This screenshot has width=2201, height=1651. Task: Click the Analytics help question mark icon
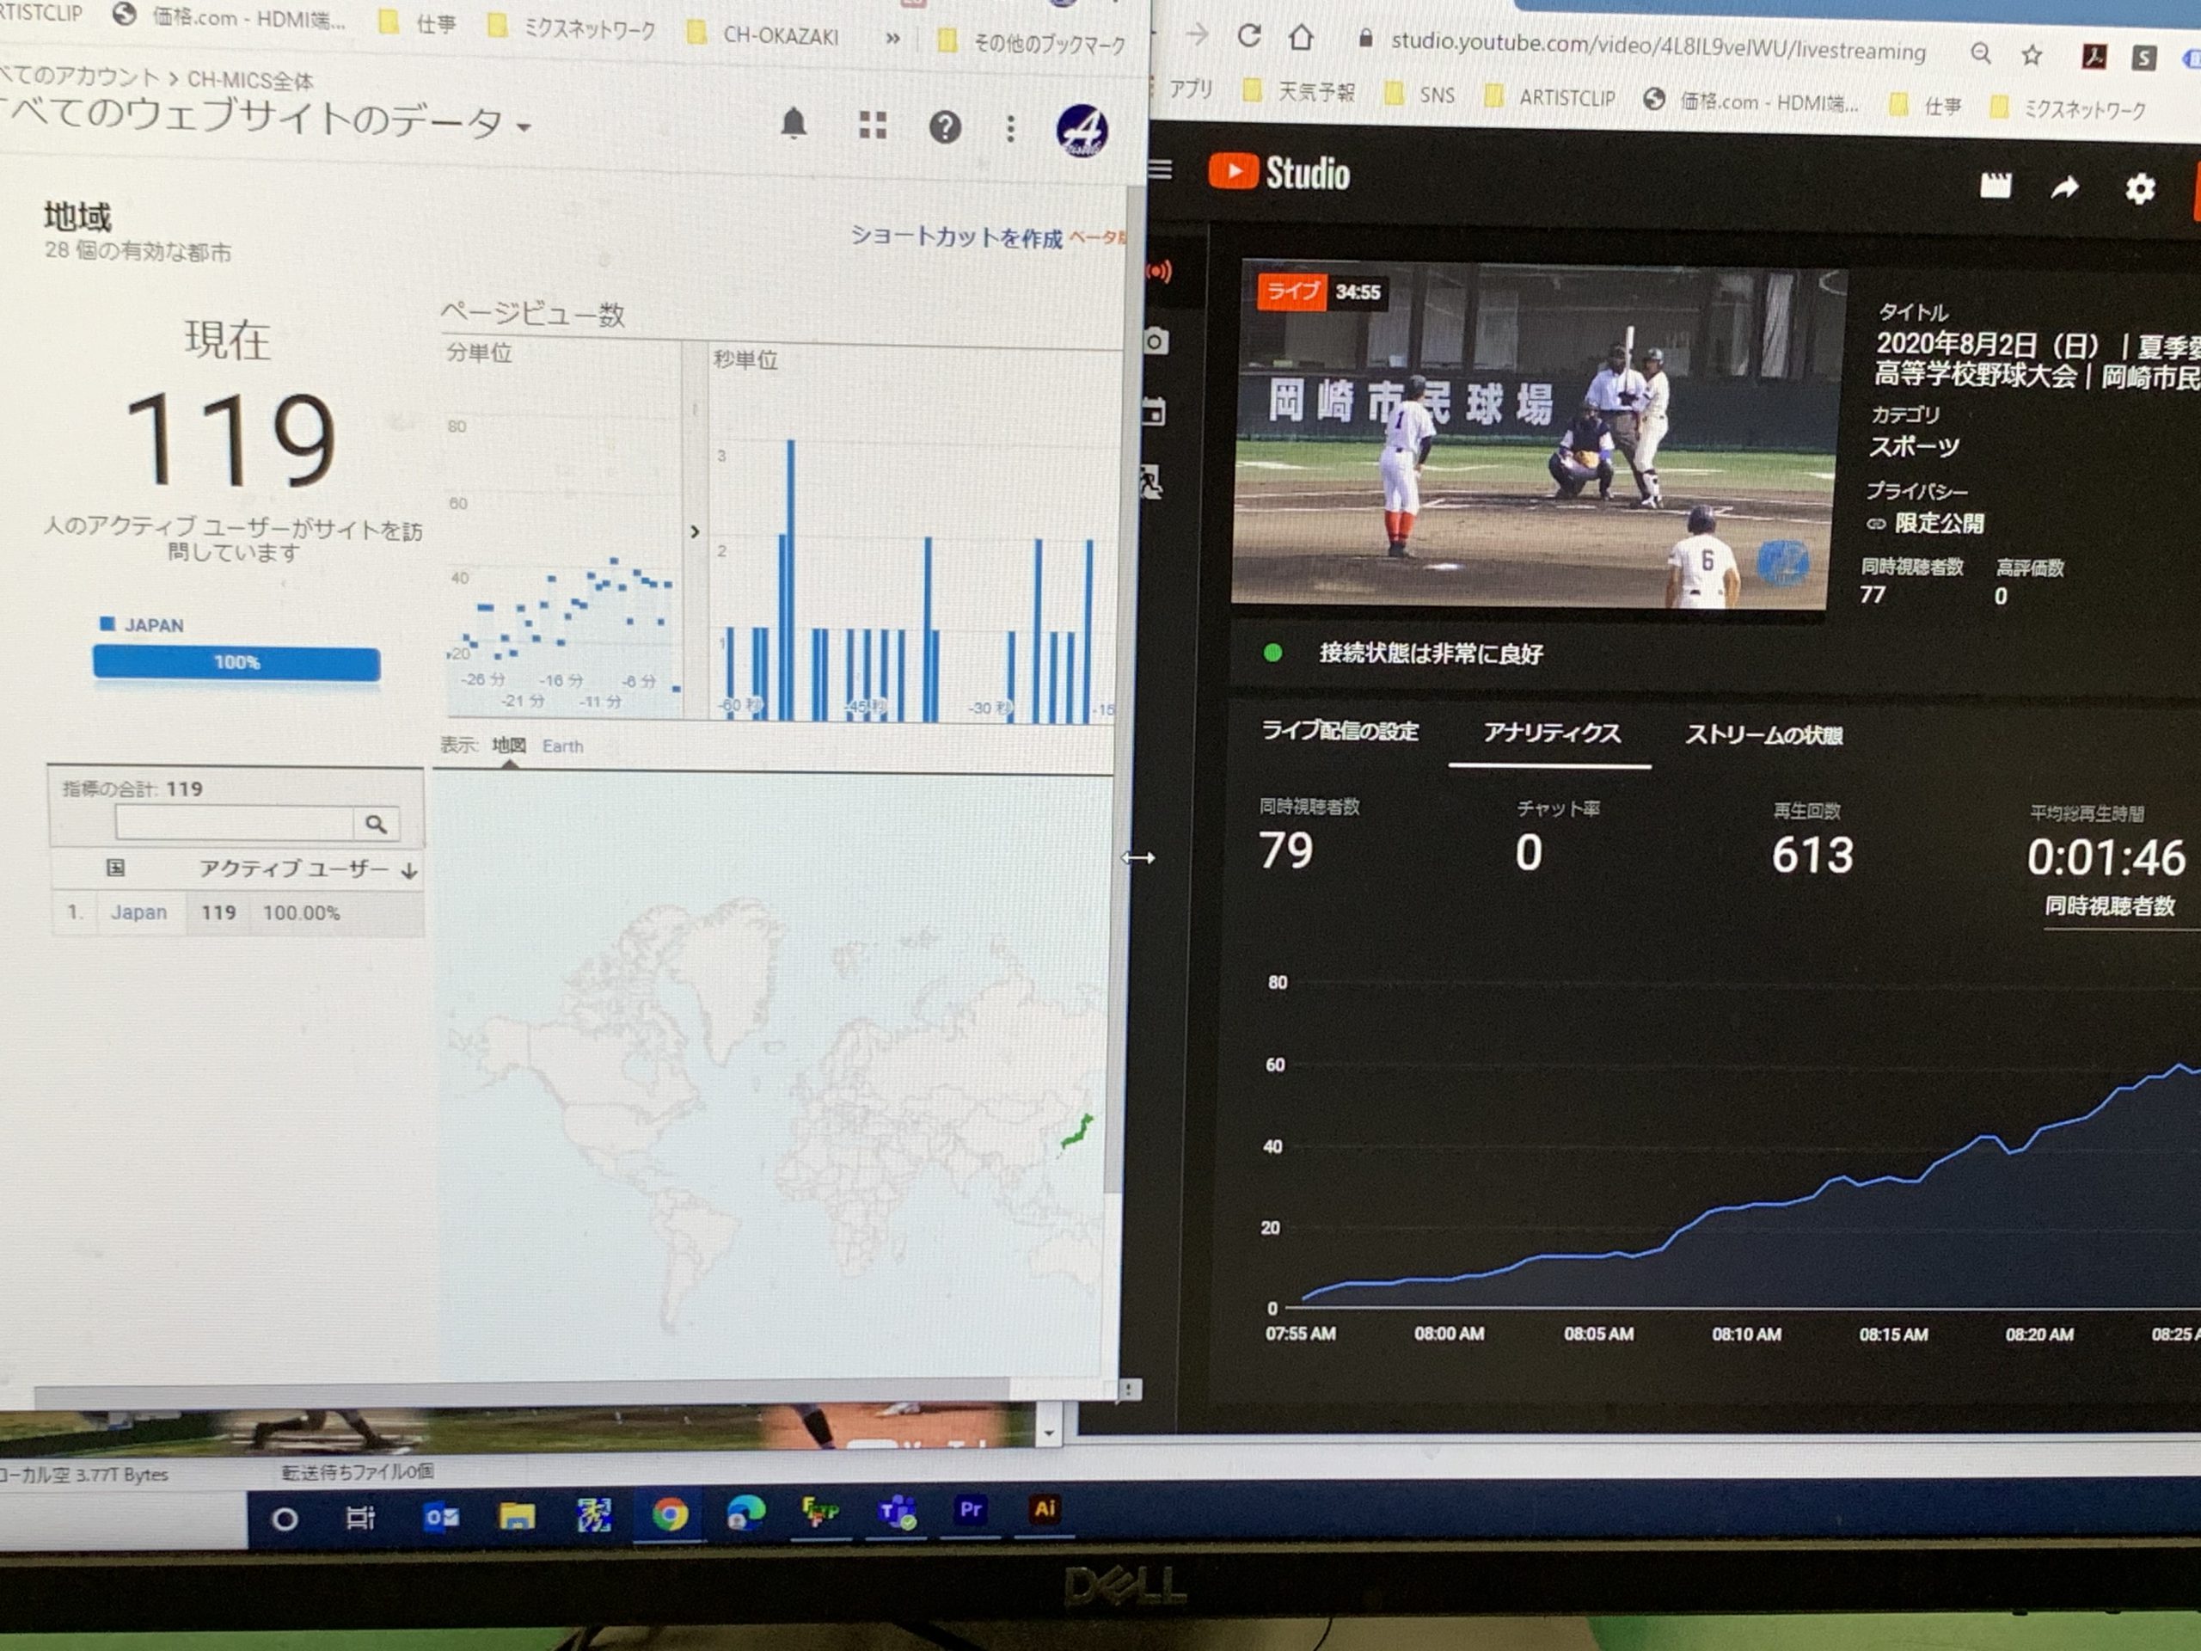click(944, 127)
